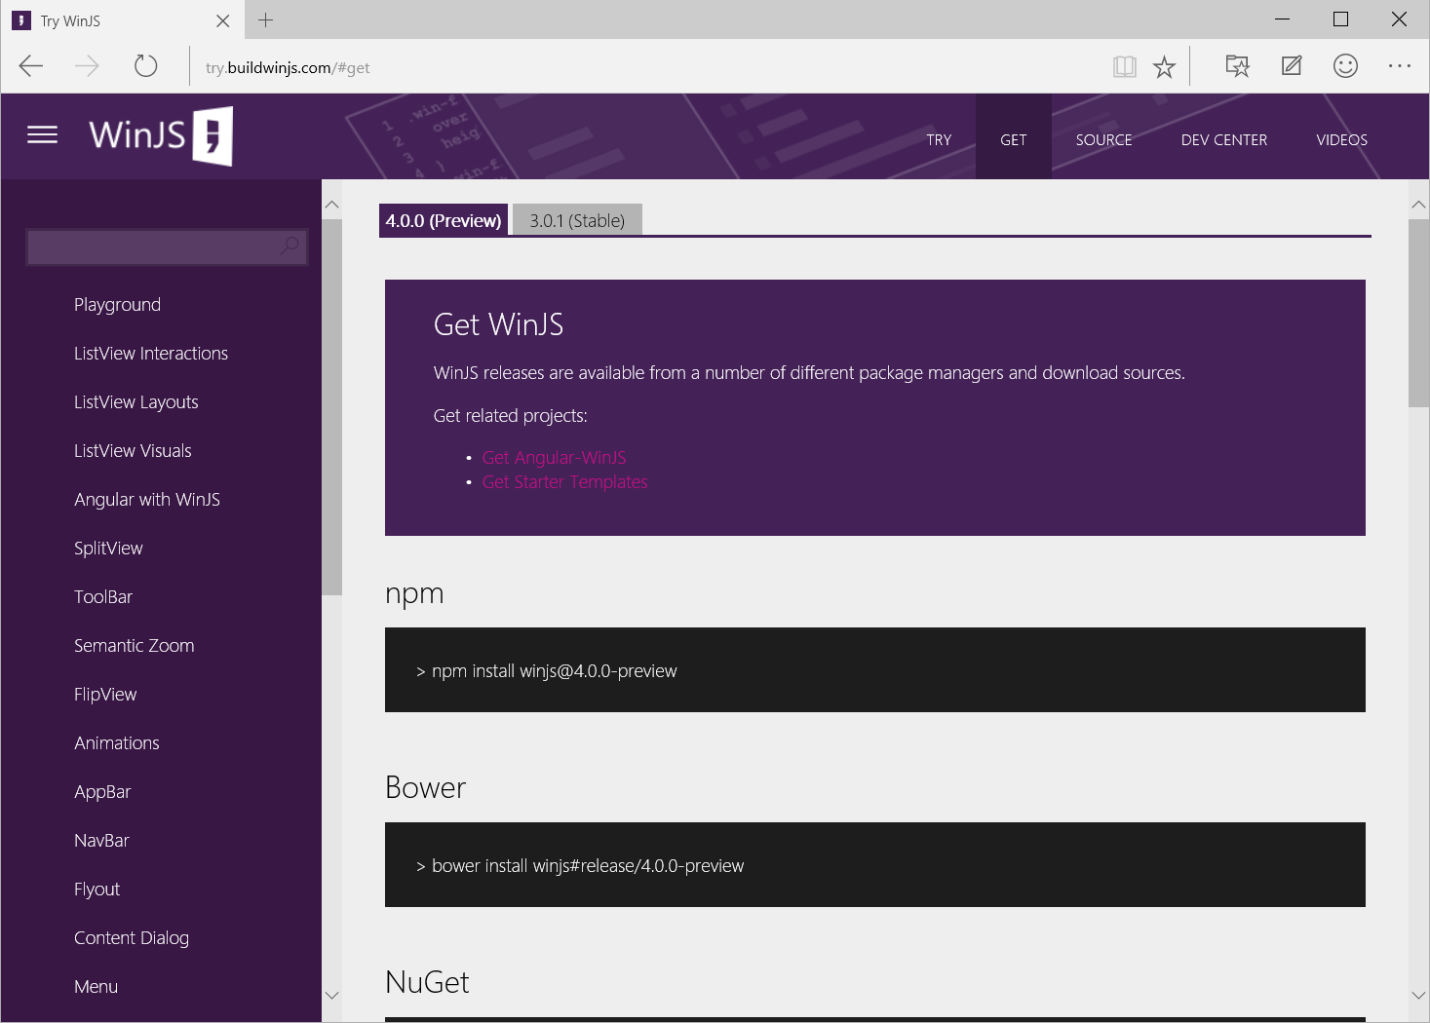1430x1023 pixels.
Task: Toggle the hamburger navigation menu
Action: click(x=42, y=134)
